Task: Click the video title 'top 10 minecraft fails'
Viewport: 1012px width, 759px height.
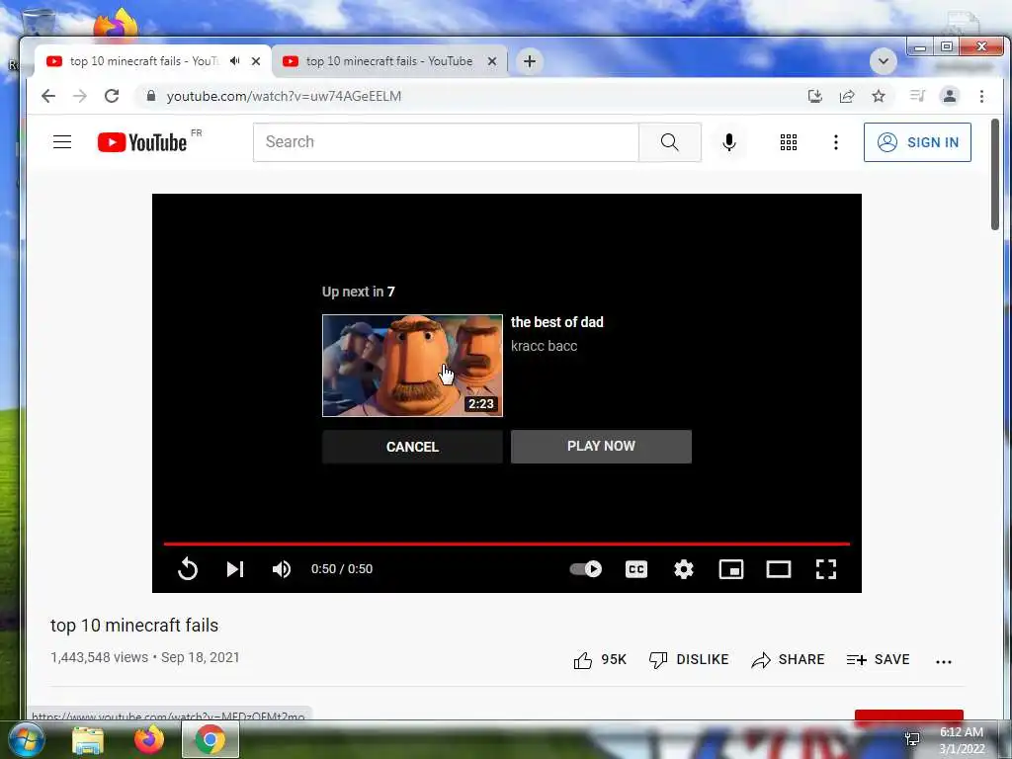Action: point(134,626)
